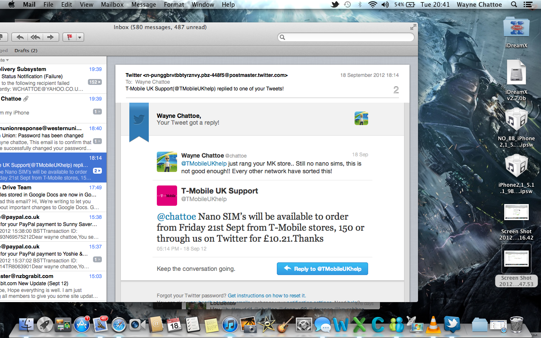Viewport: 541px width, 338px height.
Task: Click the Twitter menu bar bird icon
Action: 335,5
